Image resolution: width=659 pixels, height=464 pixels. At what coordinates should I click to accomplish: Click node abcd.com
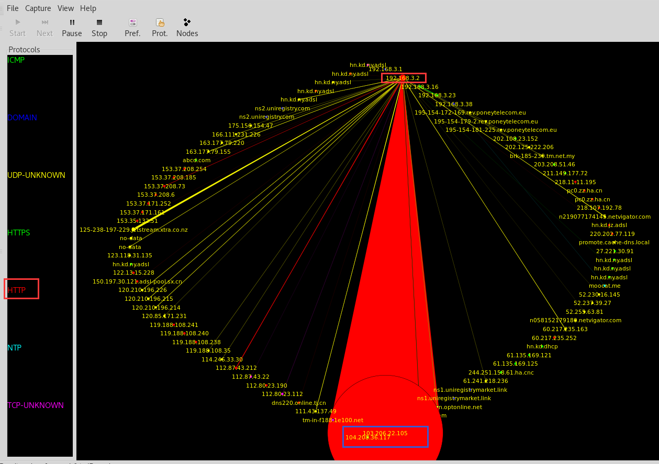click(196, 160)
